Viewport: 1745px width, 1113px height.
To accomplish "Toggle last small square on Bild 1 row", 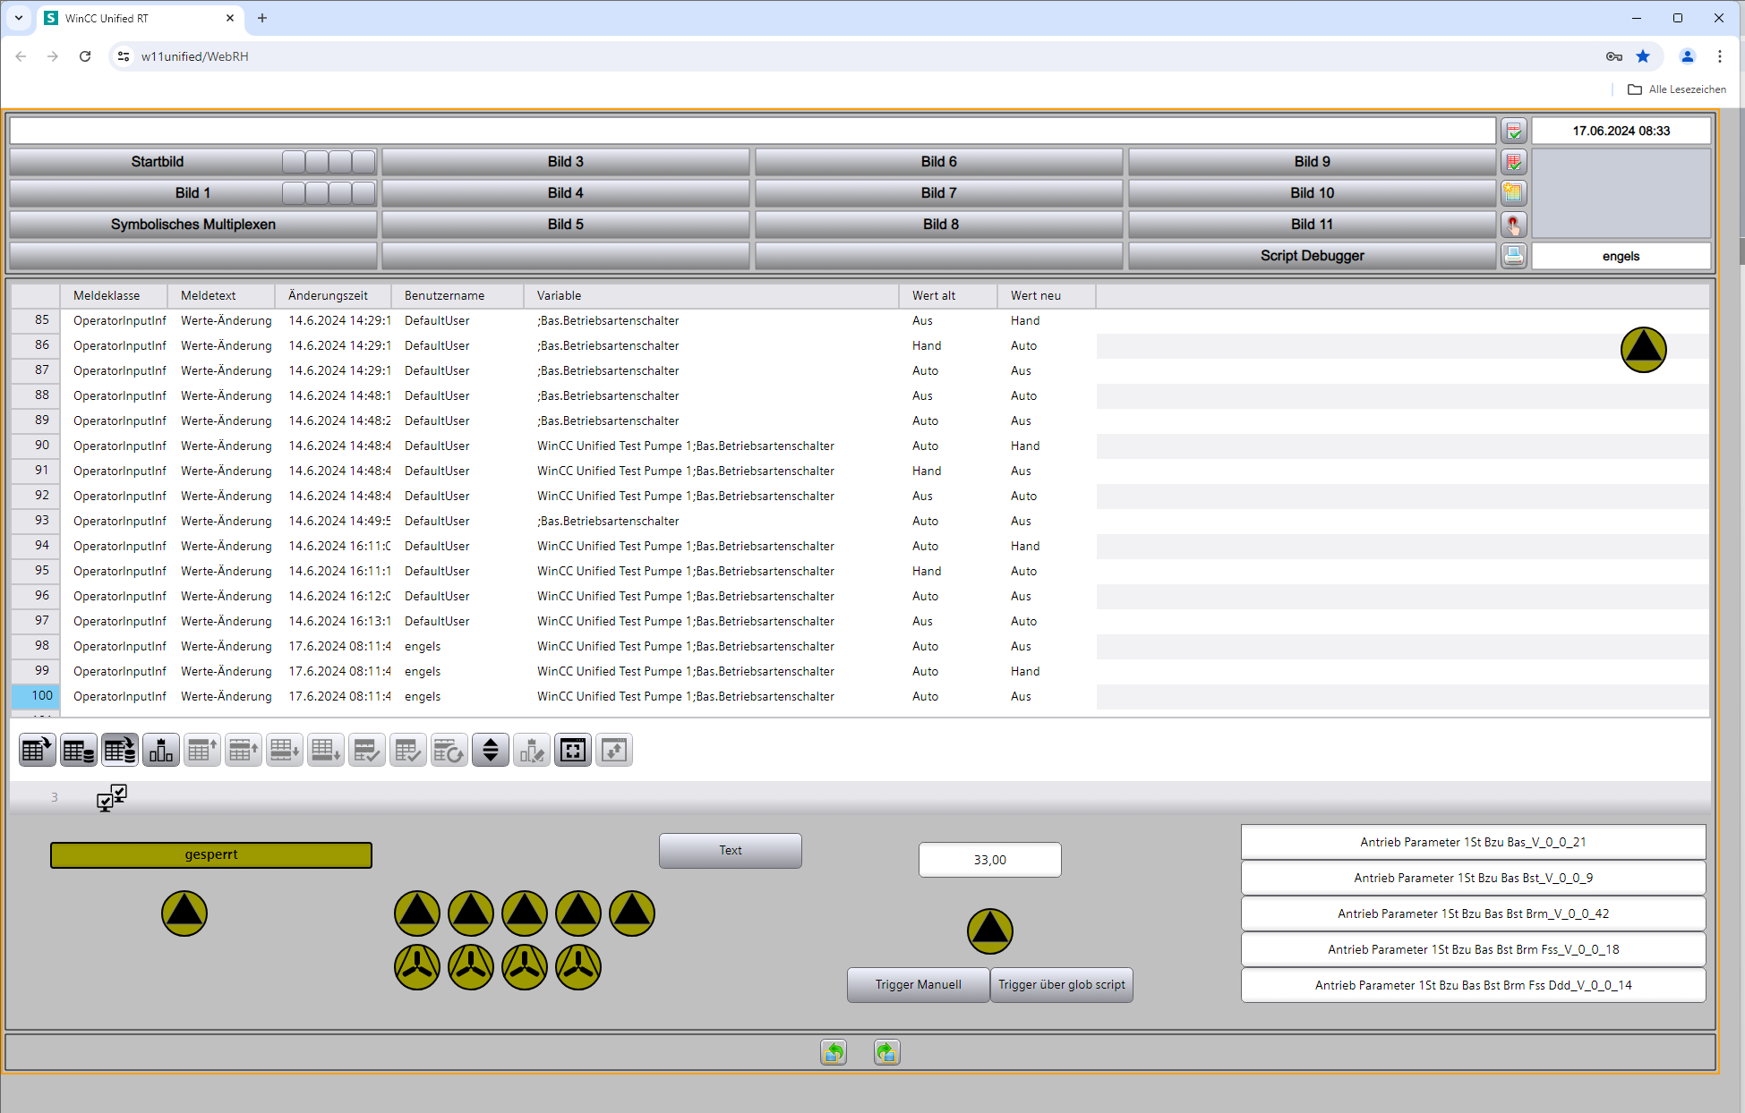I will point(364,193).
